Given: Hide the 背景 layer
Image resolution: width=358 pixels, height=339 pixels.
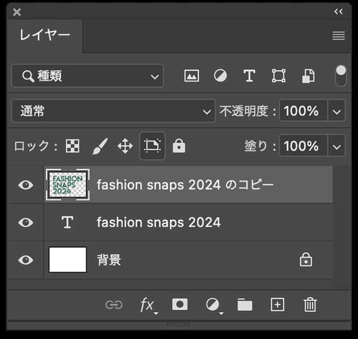Looking at the screenshot, I should [x=26, y=260].
